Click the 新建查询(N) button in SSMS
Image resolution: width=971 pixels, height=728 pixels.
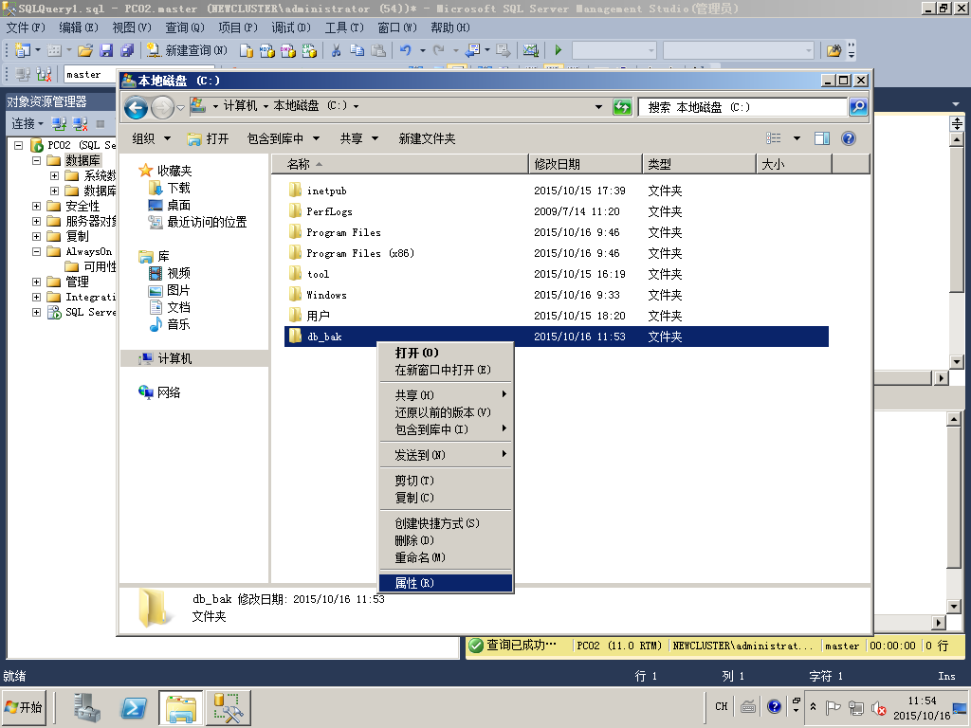coord(187,50)
